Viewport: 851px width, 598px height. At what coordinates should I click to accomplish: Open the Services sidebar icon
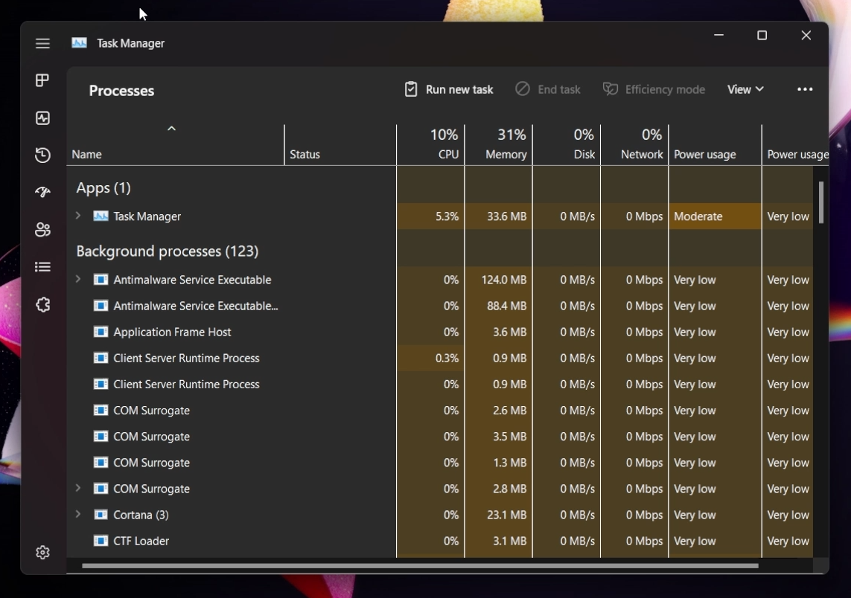[x=42, y=304]
